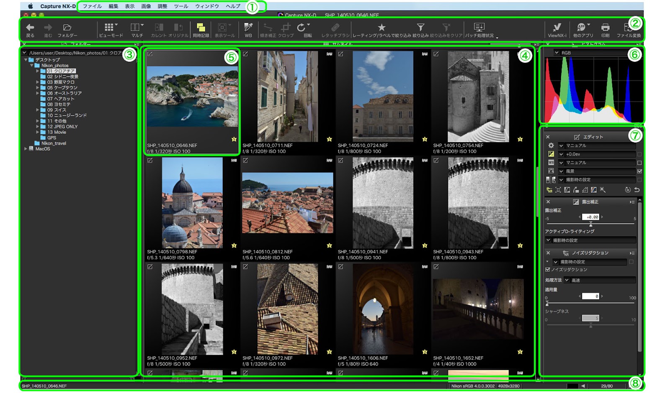
Task: Click the edit-status box on SHP_140510_0798.NEF thumbnail
Action: (x=150, y=160)
